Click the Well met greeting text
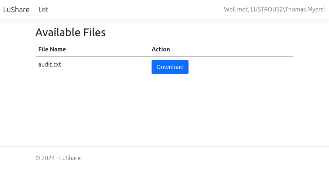This screenshot has width=329, height=169. tap(236, 10)
